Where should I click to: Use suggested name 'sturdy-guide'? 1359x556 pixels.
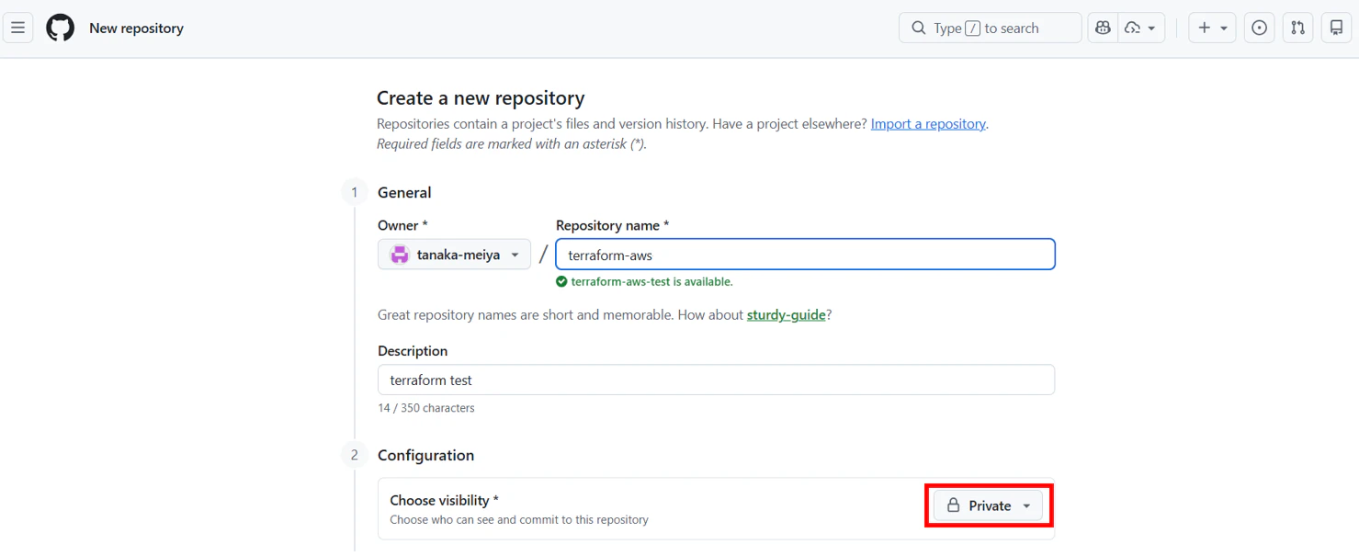click(x=786, y=314)
